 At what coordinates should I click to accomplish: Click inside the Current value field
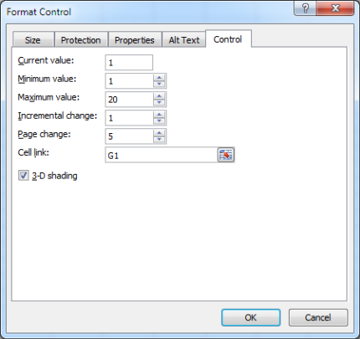point(129,62)
